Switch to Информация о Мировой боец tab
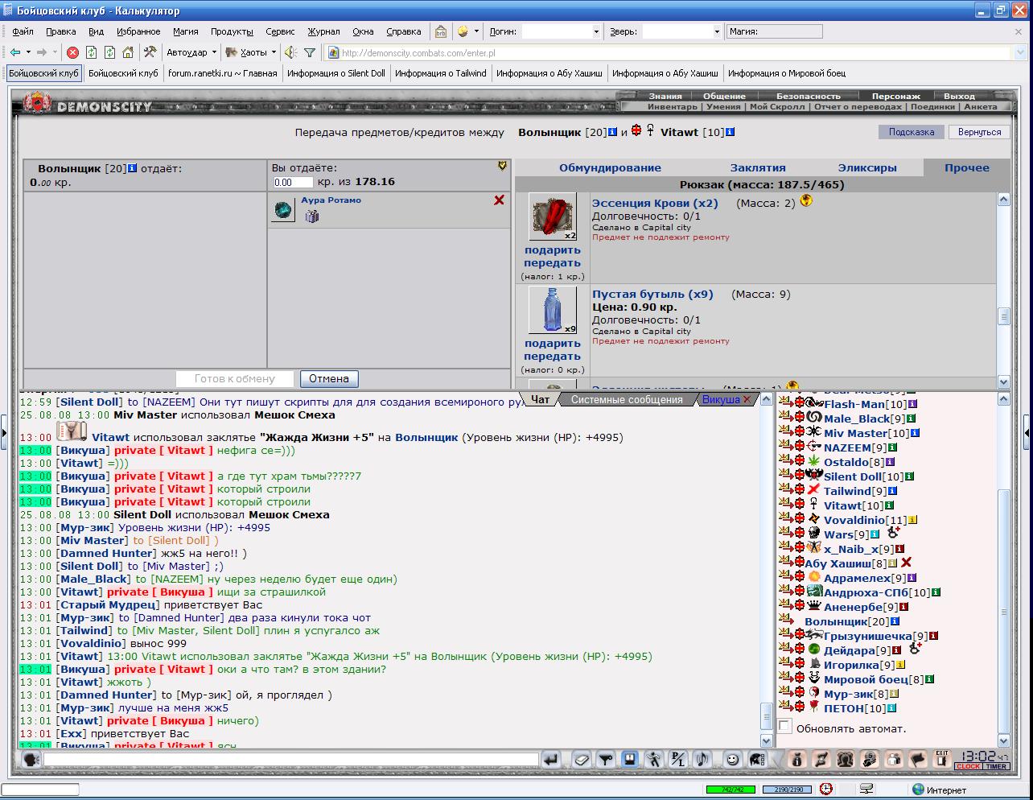Screen dimensions: 1033x800 (x=787, y=73)
